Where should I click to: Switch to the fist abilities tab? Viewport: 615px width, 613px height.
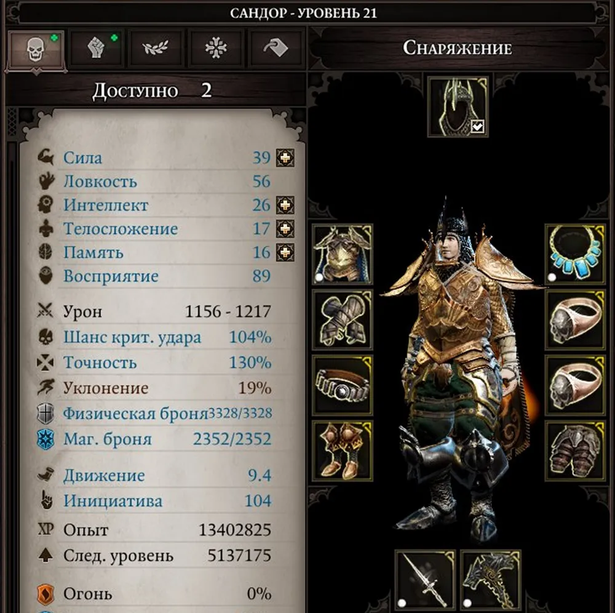point(97,49)
